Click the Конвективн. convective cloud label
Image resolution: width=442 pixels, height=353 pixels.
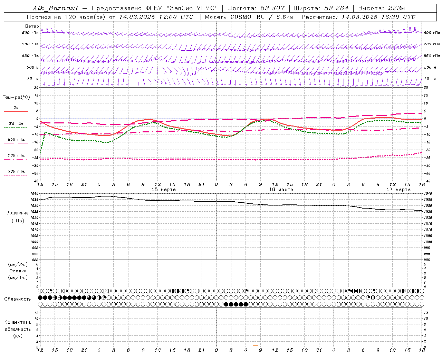(18, 322)
